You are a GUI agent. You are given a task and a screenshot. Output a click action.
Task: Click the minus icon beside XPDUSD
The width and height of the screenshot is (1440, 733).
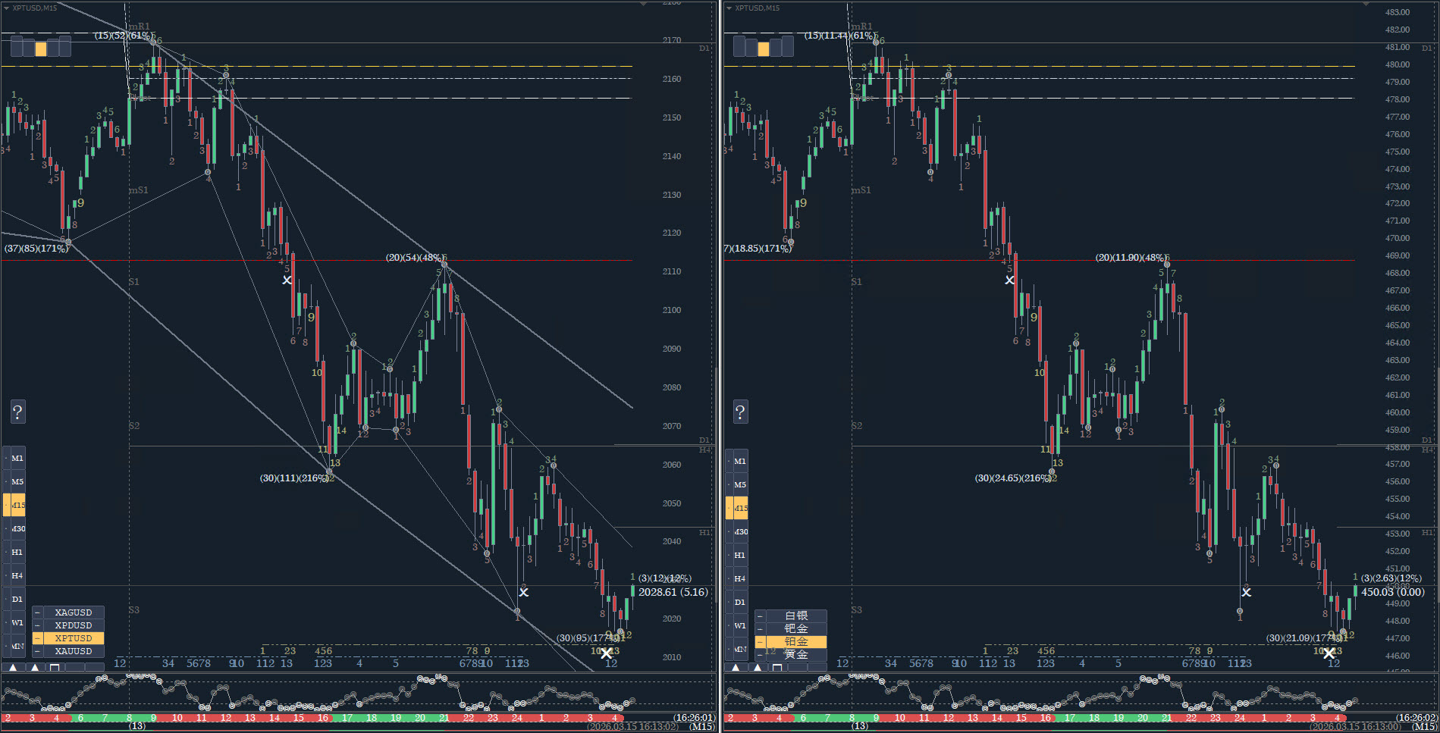click(37, 625)
